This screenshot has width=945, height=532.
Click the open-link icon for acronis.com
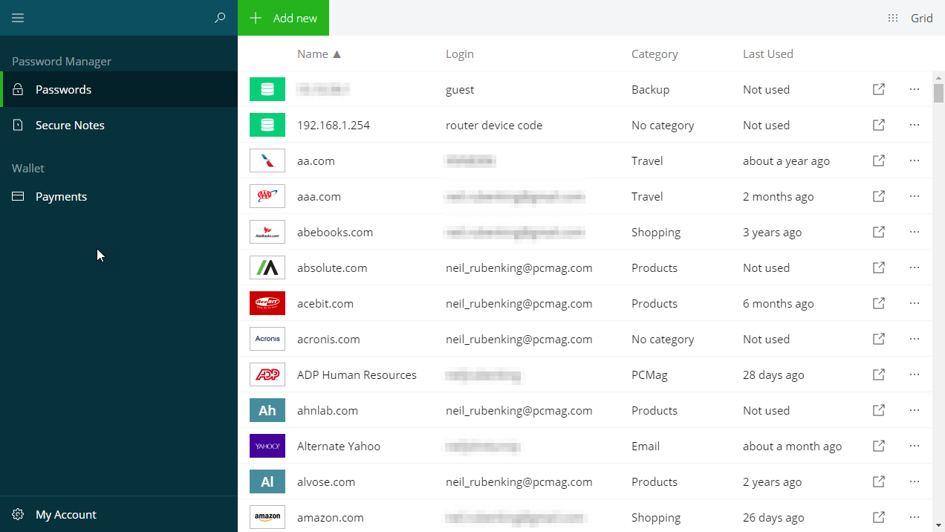tap(878, 339)
